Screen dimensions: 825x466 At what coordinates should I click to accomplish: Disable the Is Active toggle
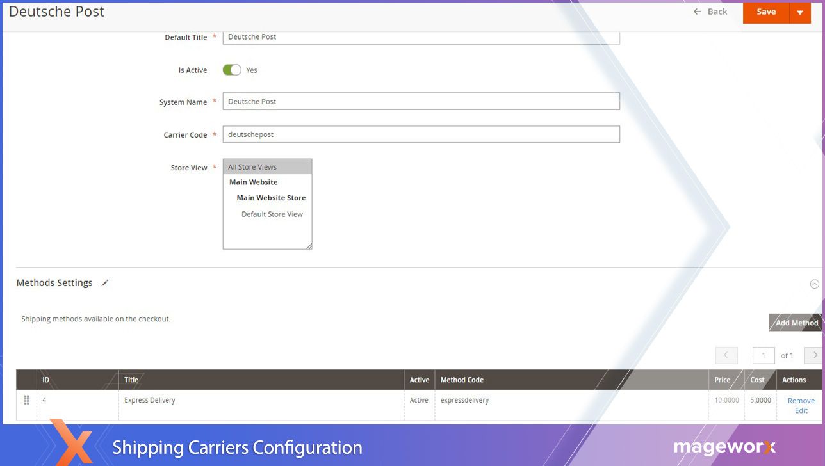pos(231,70)
